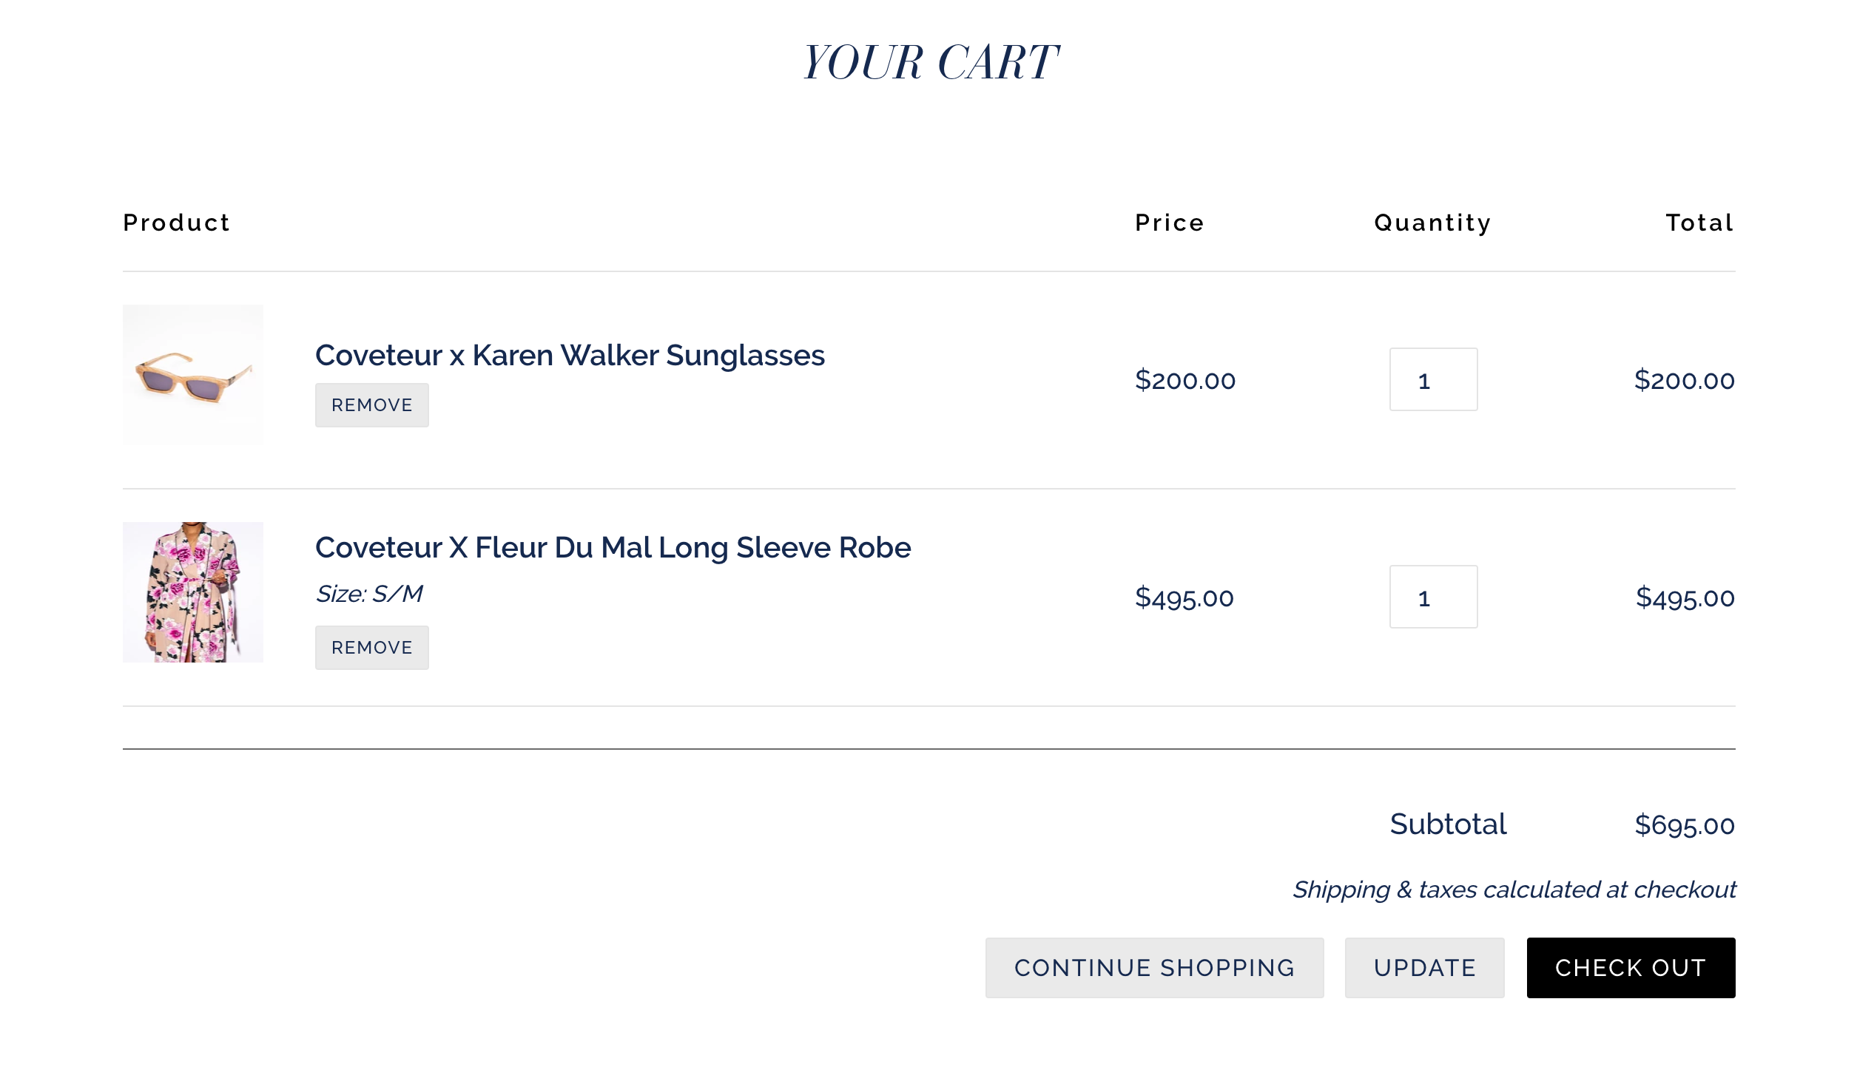Open Coveteur x Karen Walker Sunglasses link

pyautogui.click(x=570, y=356)
